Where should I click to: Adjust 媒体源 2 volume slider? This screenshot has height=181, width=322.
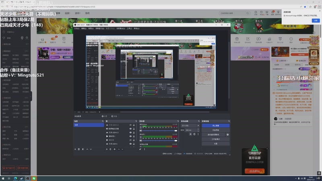point(160,140)
